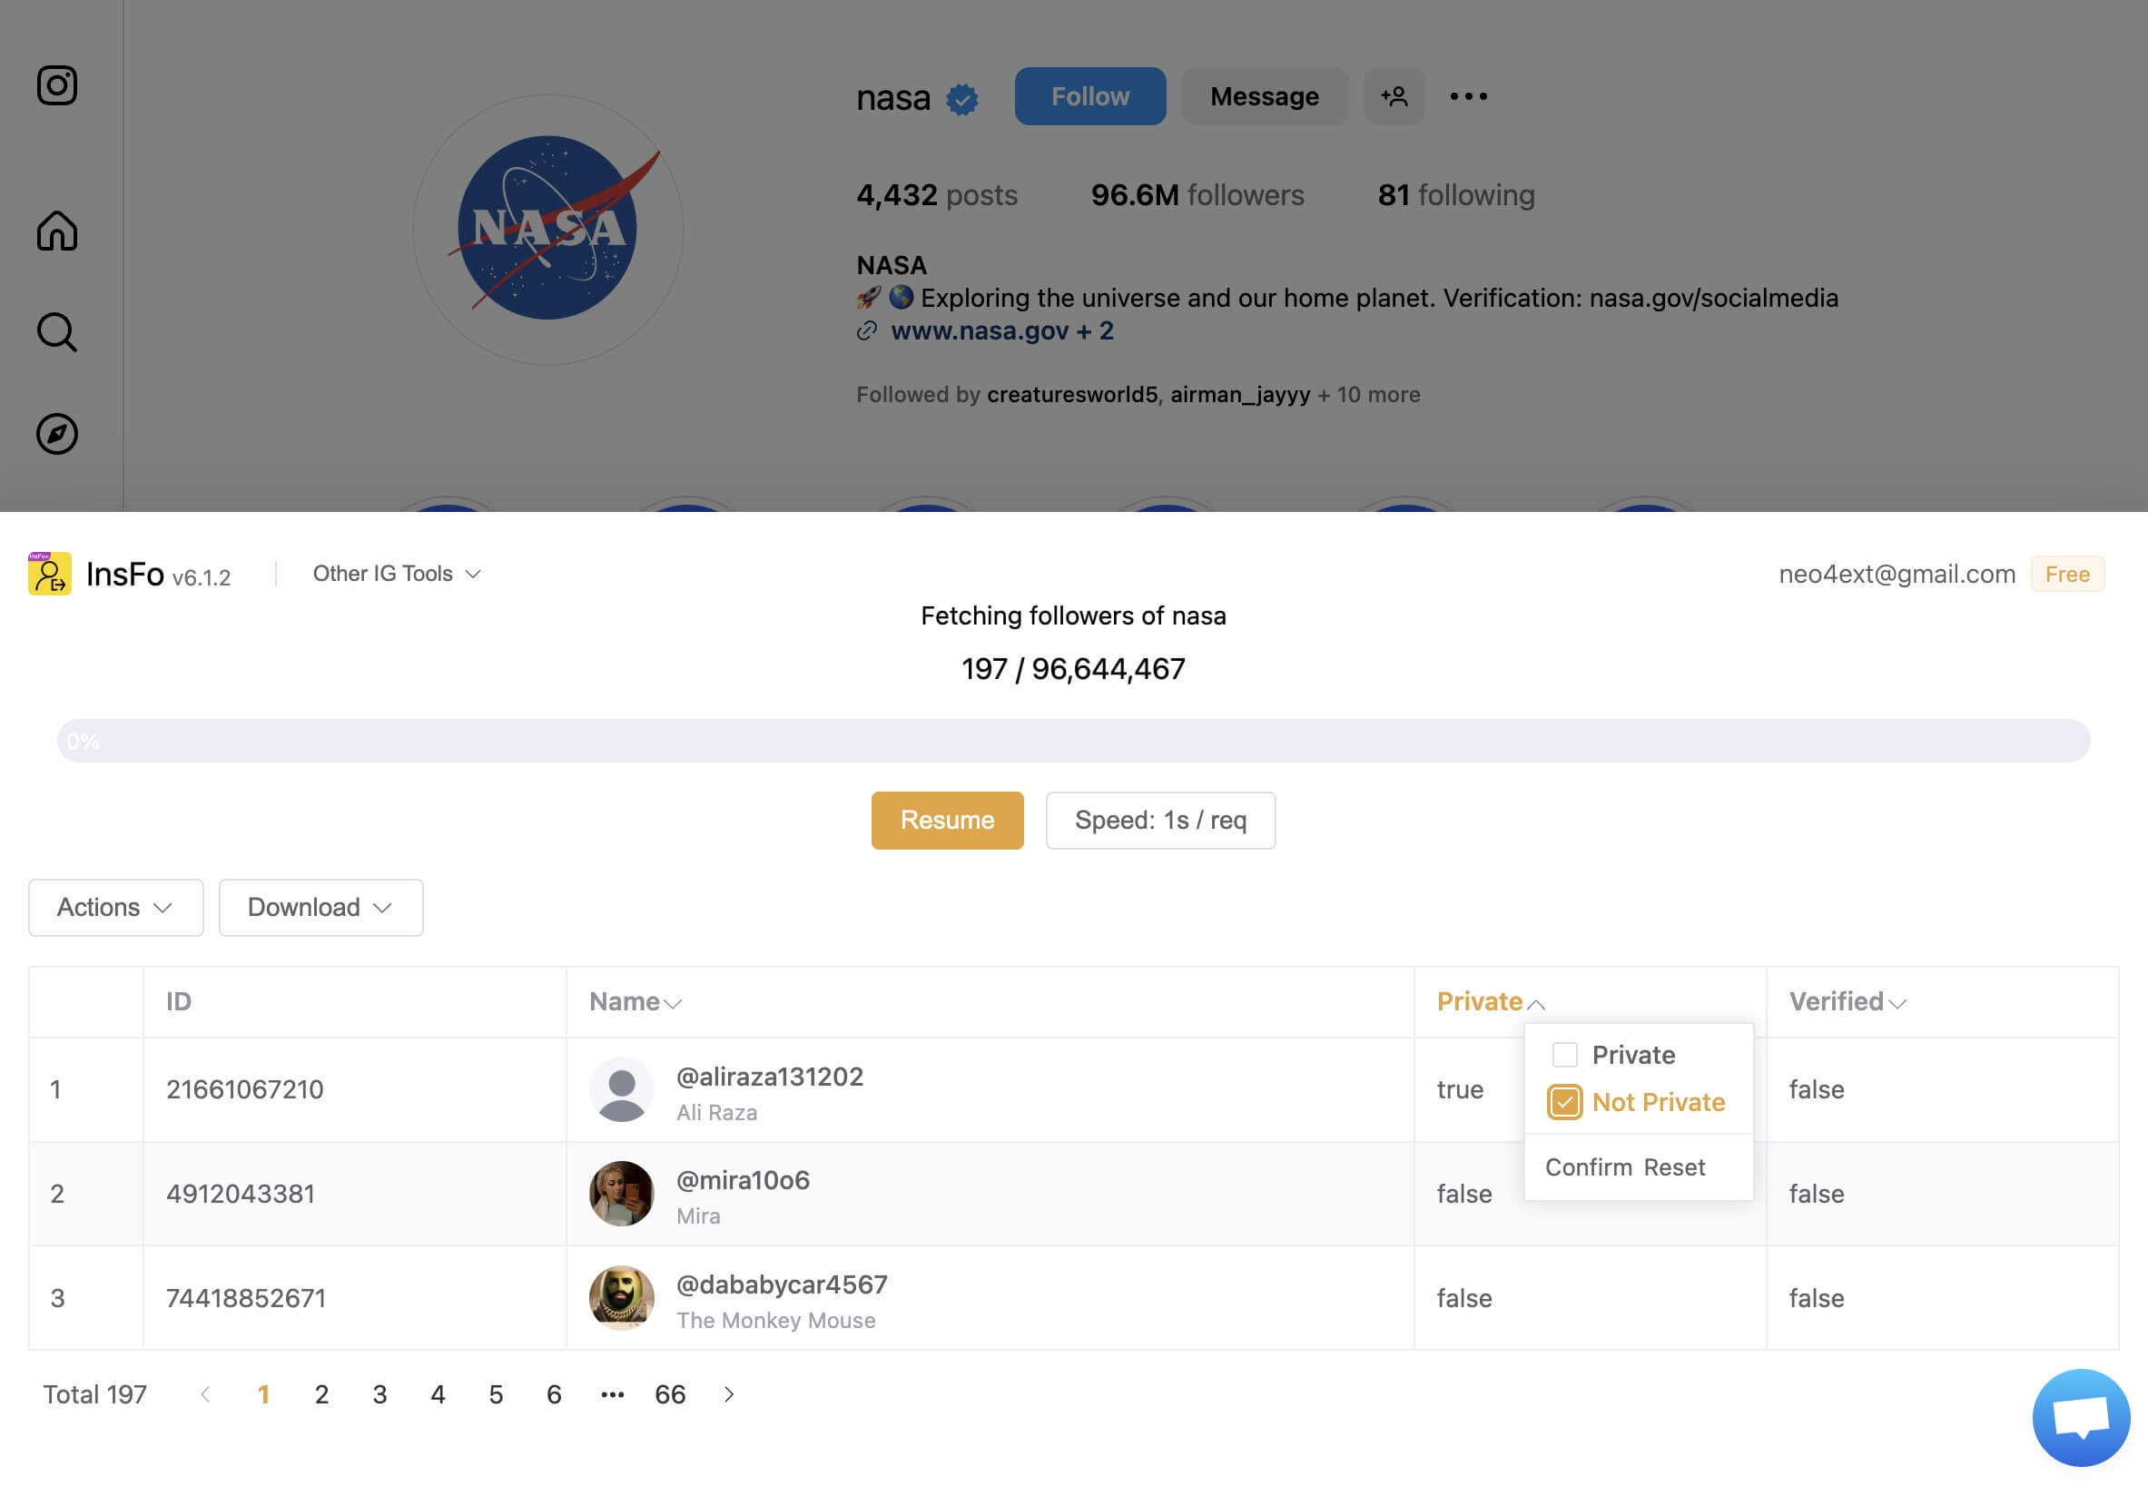Confirm the Private filter selection
This screenshot has width=2148, height=1486.
[1588, 1166]
